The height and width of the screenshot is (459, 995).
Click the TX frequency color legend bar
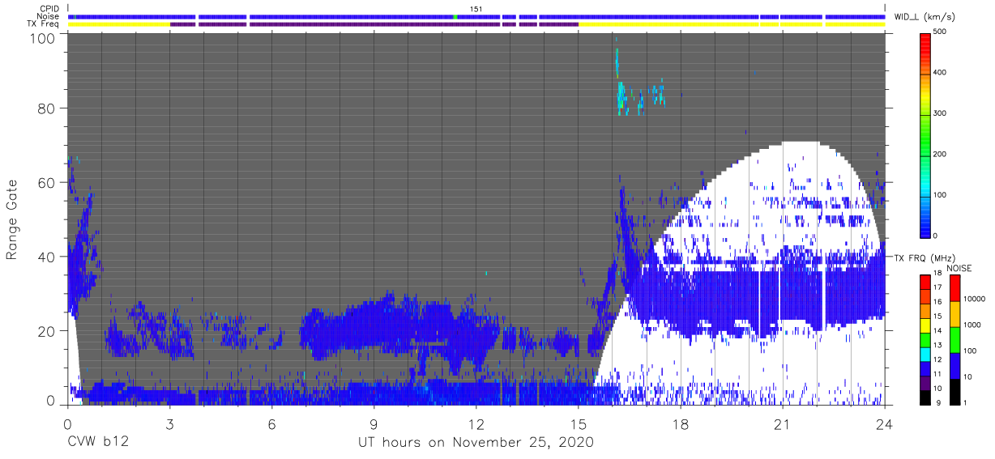click(926, 340)
